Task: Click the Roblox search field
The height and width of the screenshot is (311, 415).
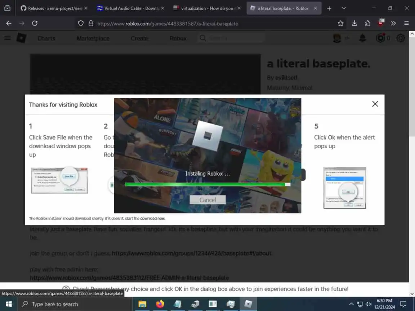Action: tap(231, 38)
